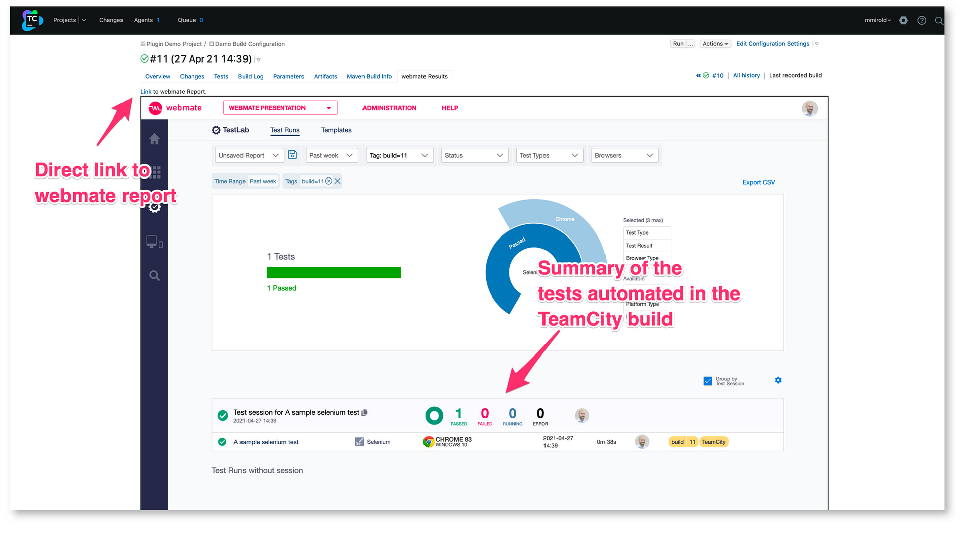Switch to the Test Runs tab
This screenshot has width=968, height=533.
pos(285,130)
